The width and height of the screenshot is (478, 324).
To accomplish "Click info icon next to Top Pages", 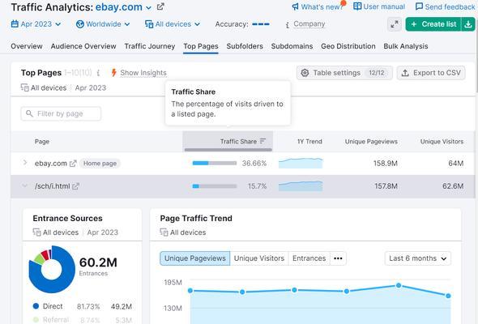I will [x=98, y=73].
